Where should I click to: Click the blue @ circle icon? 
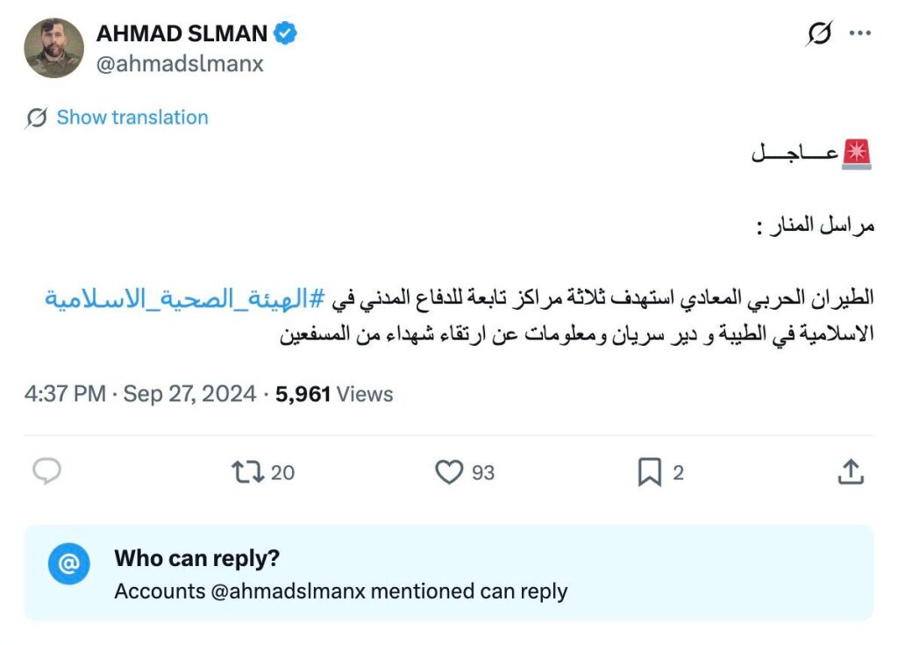point(68,563)
